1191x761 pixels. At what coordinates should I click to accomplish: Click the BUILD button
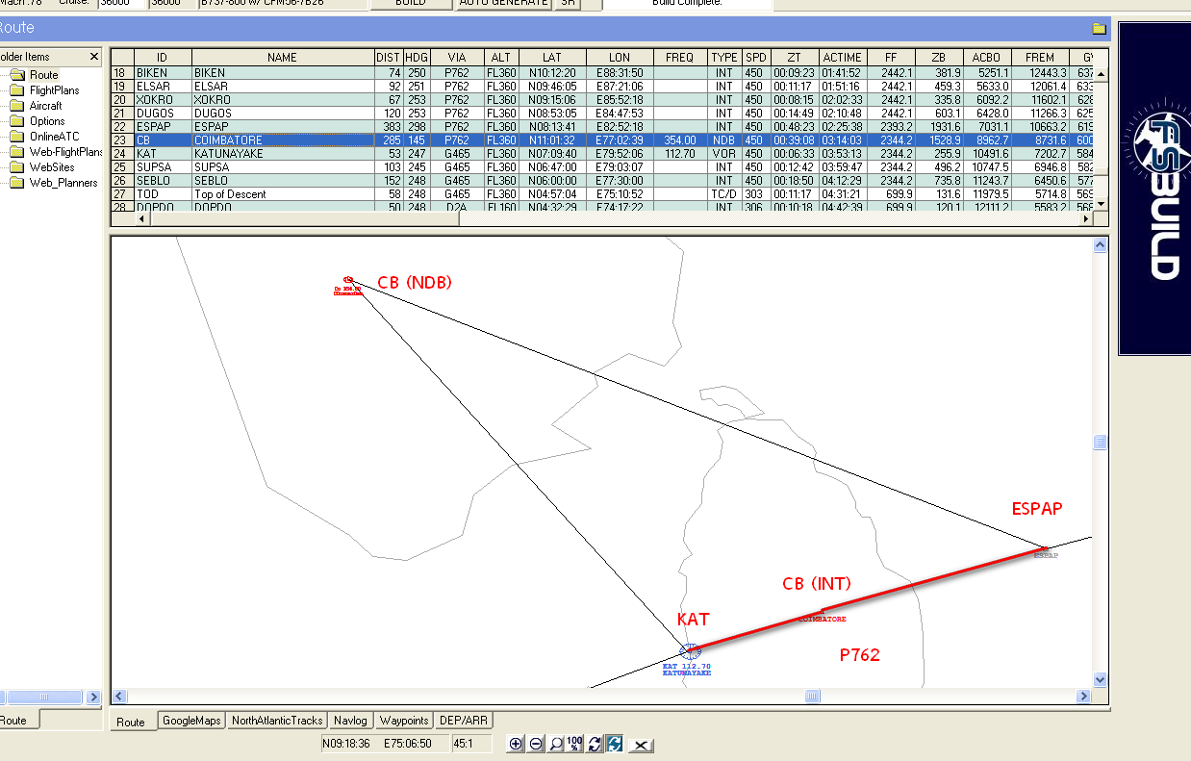411,4
